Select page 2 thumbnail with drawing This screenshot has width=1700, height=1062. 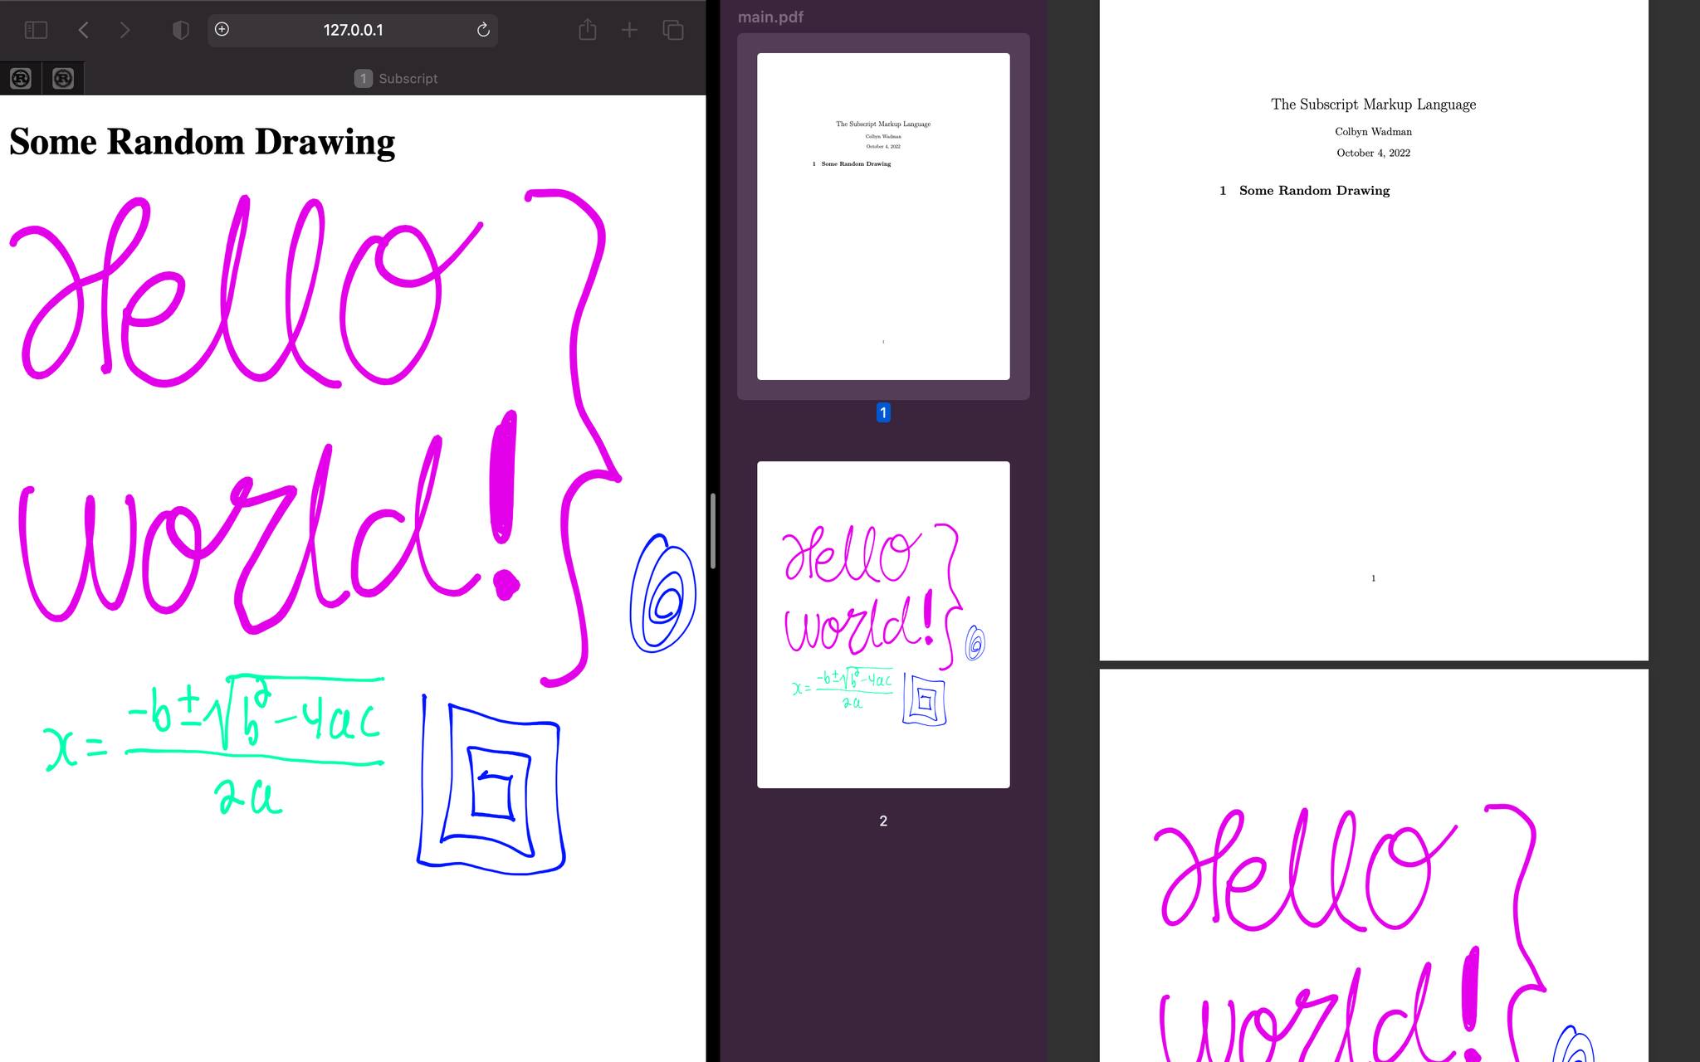[x=883, y=624]
